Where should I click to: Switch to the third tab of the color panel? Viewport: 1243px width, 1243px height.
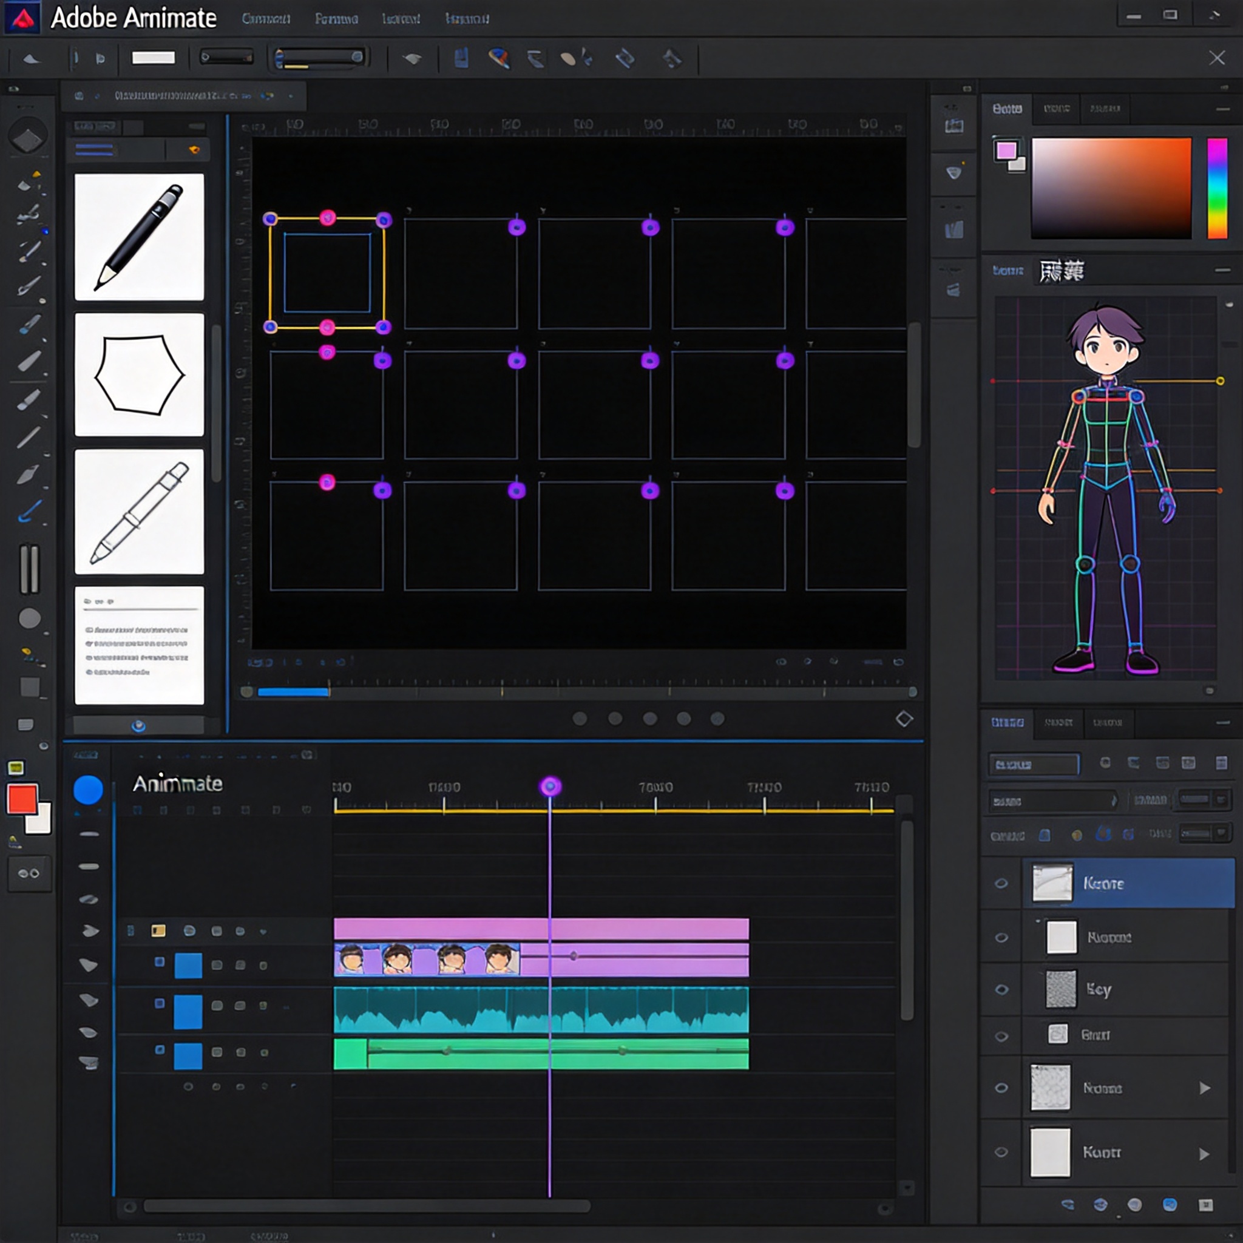tap(1105, 109)
